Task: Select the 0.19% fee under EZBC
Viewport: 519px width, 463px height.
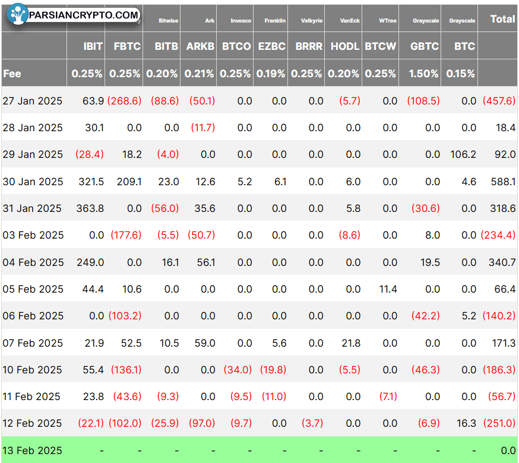Action: (x=271, y=74)
